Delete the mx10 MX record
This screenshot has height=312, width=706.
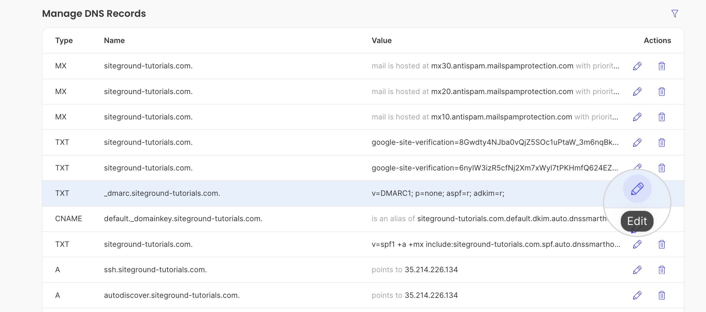[662, 116]
